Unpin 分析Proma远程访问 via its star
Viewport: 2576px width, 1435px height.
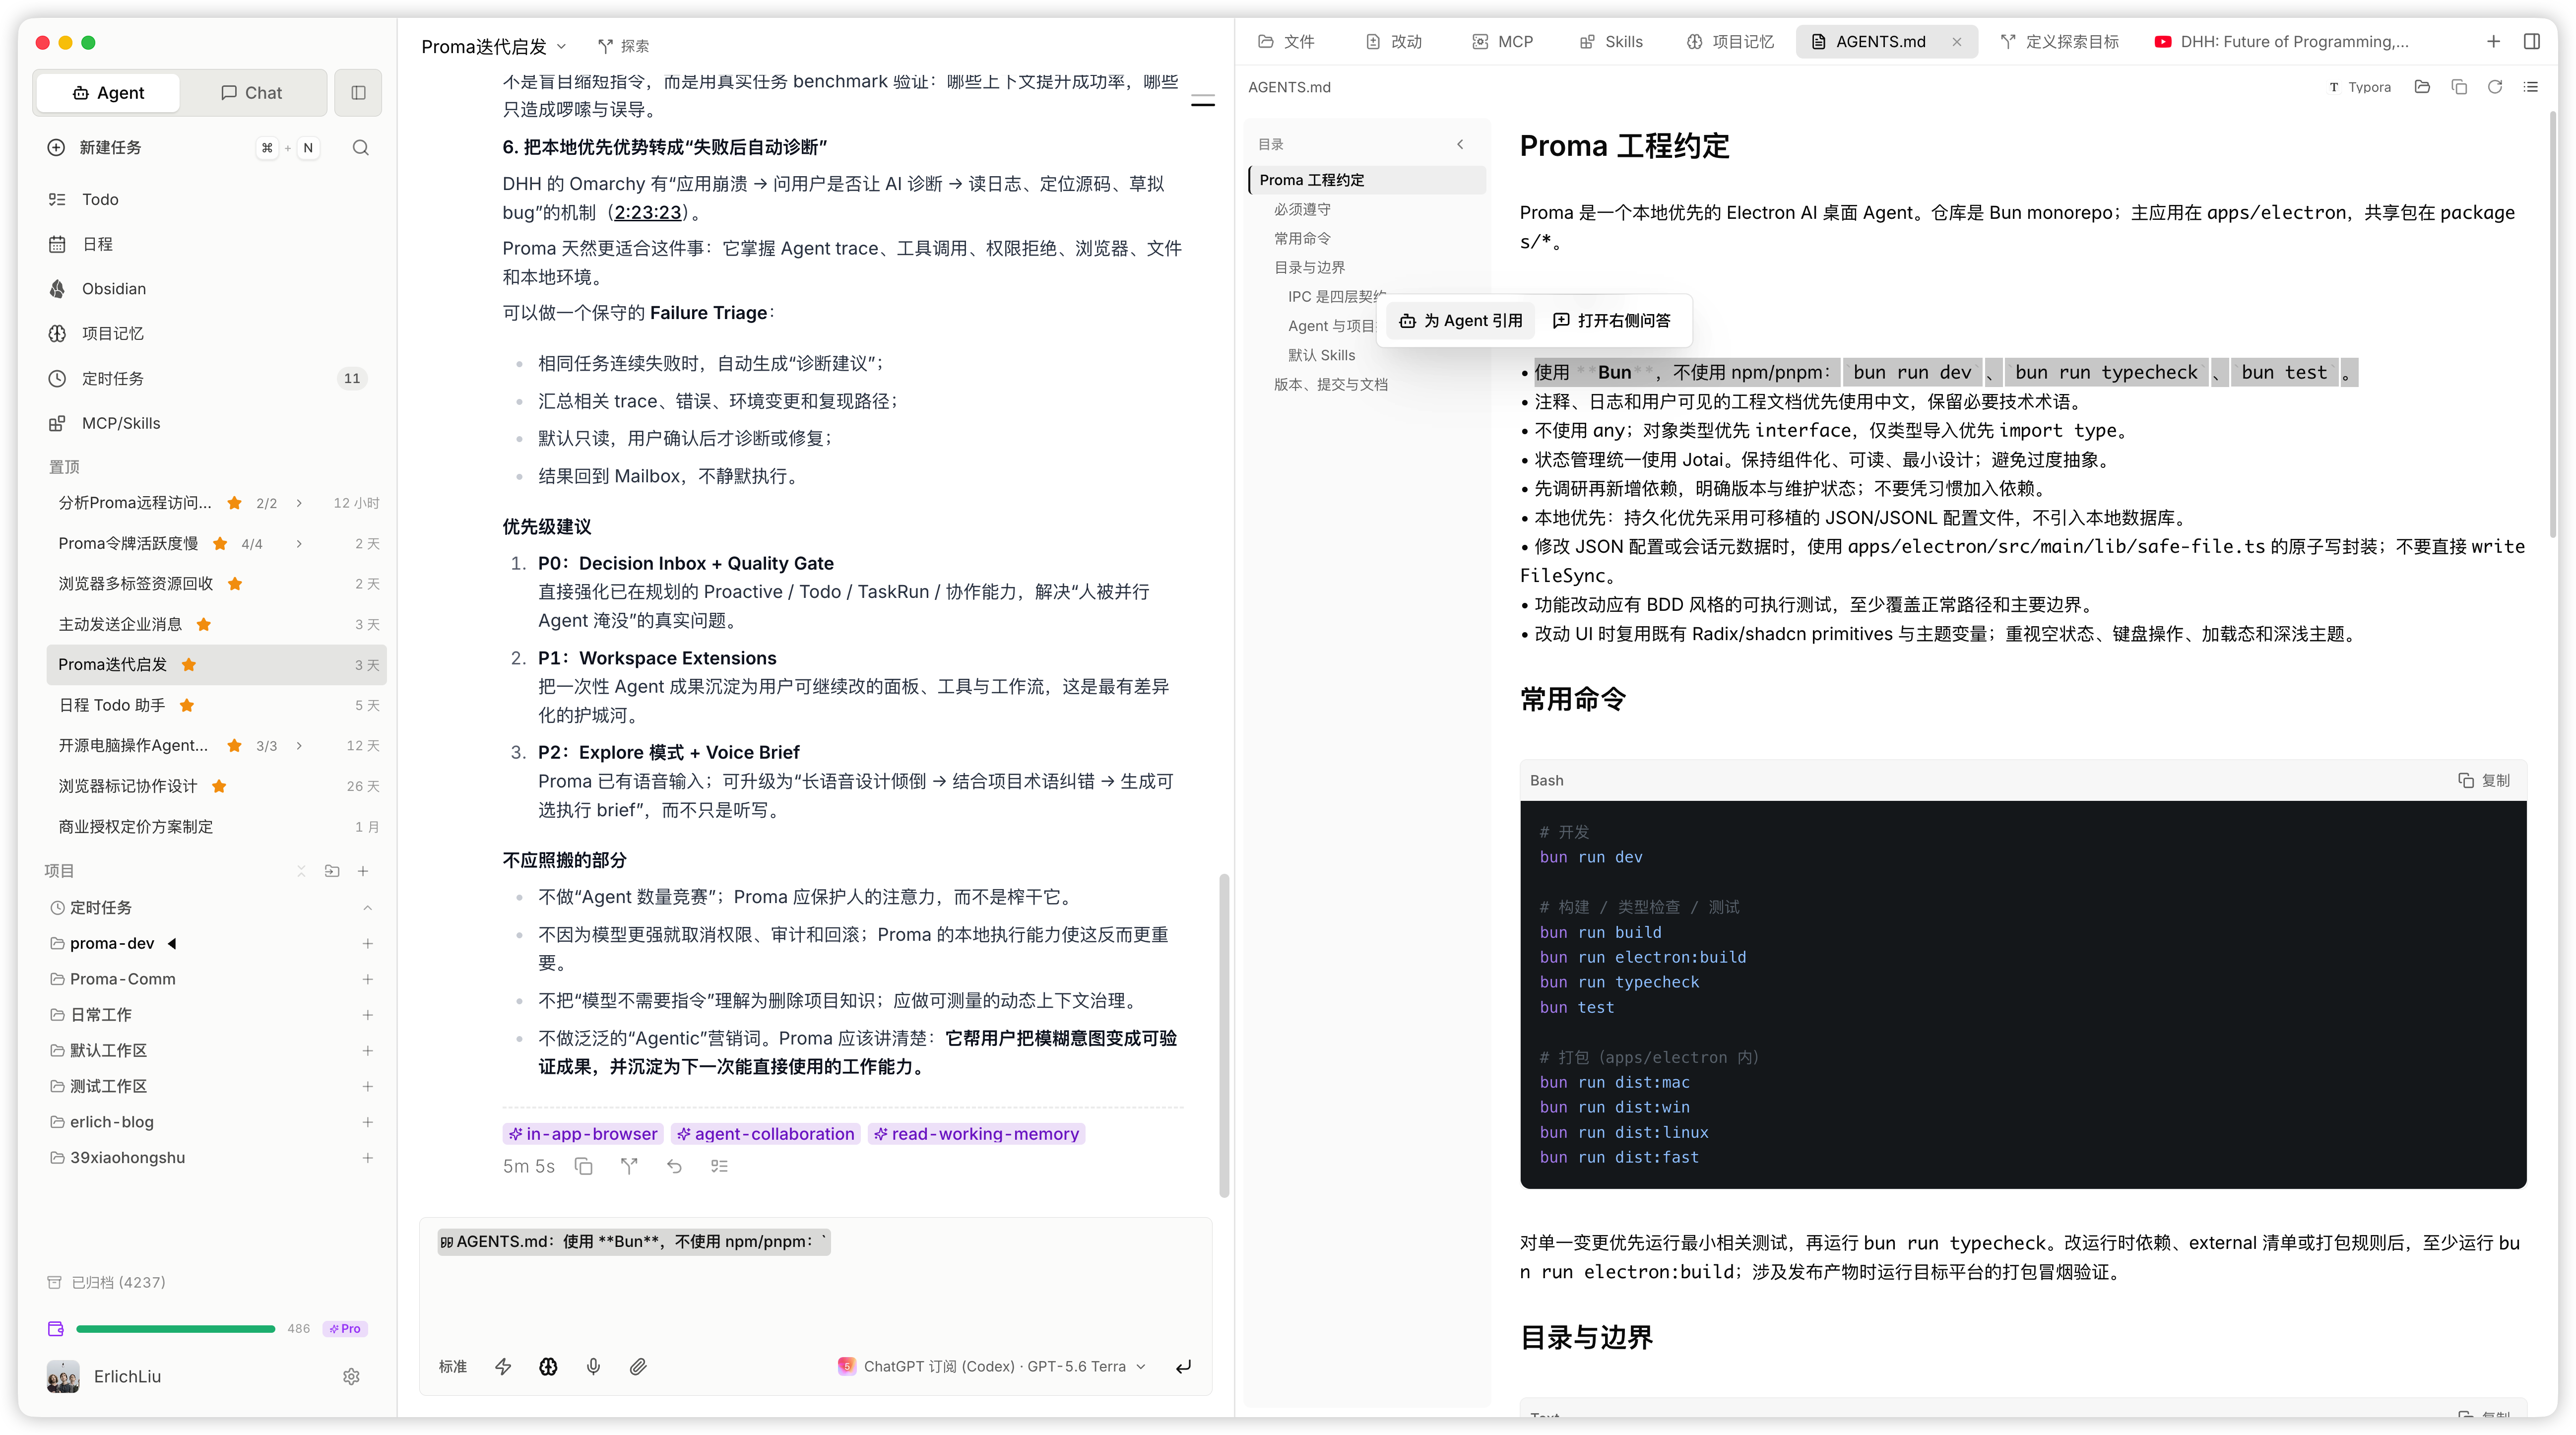tap(234, 503)
